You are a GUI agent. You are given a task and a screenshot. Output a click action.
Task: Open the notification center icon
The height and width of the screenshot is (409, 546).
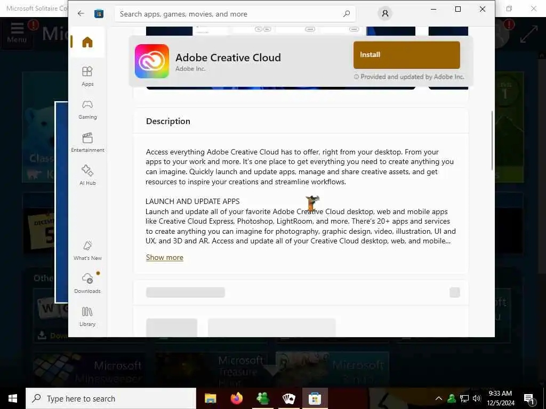(529, 399)
